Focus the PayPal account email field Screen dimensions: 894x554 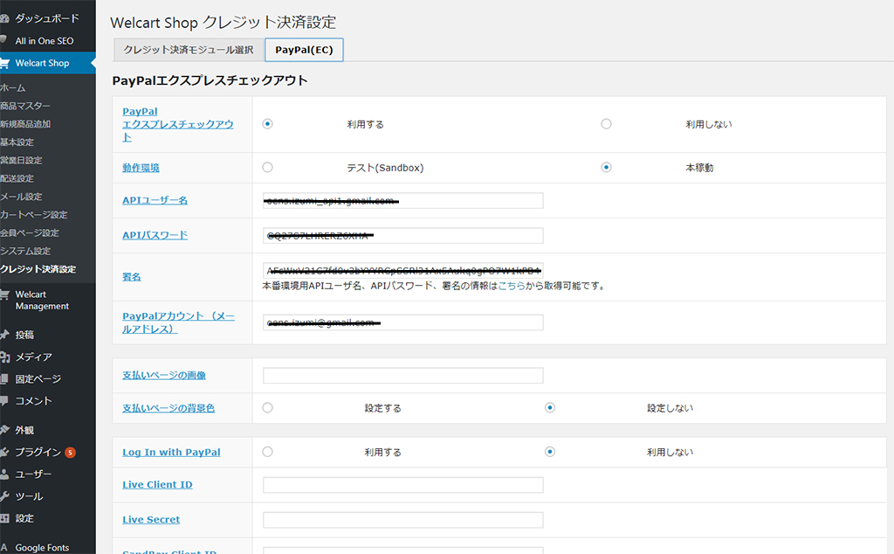(x=403, y=322)
